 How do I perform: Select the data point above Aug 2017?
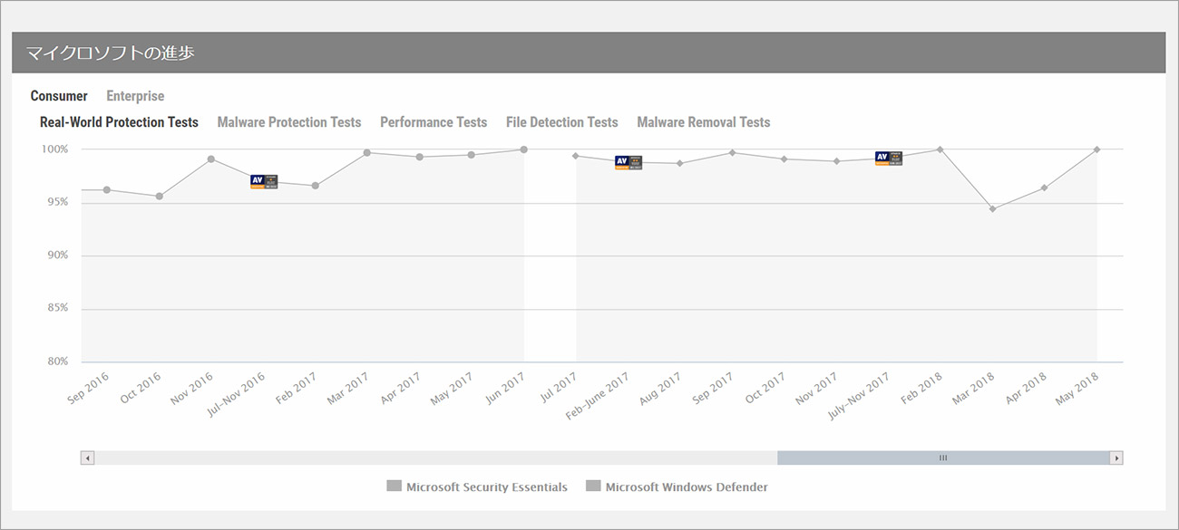[x=680, y=163]
